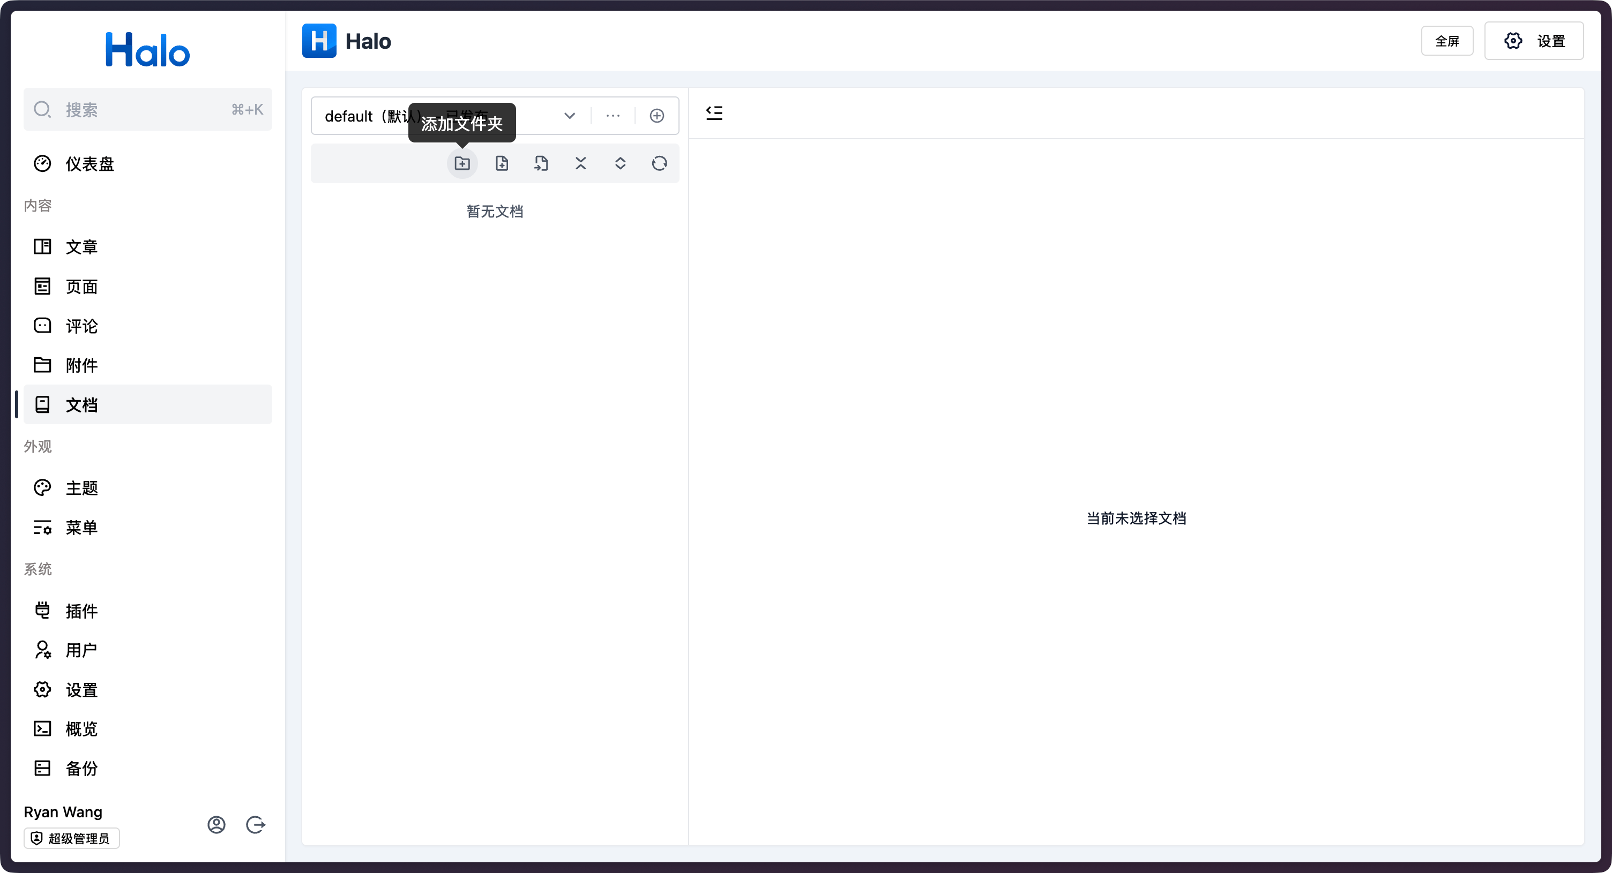Refresh the document list
1612x873 pixels.
pos(660,163)
